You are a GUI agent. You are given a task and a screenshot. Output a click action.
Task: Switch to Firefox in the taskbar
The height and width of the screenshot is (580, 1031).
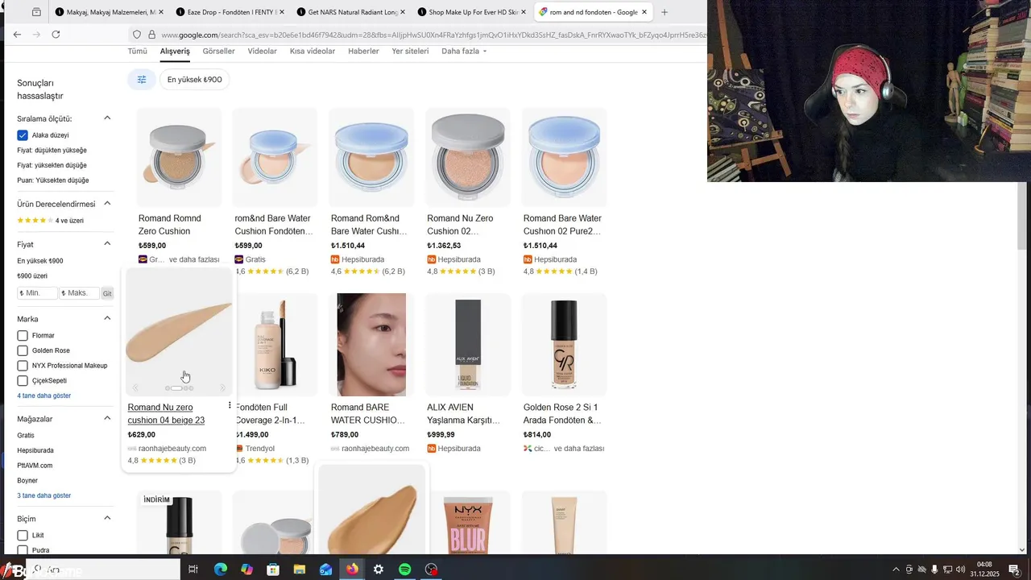(352, 570)
